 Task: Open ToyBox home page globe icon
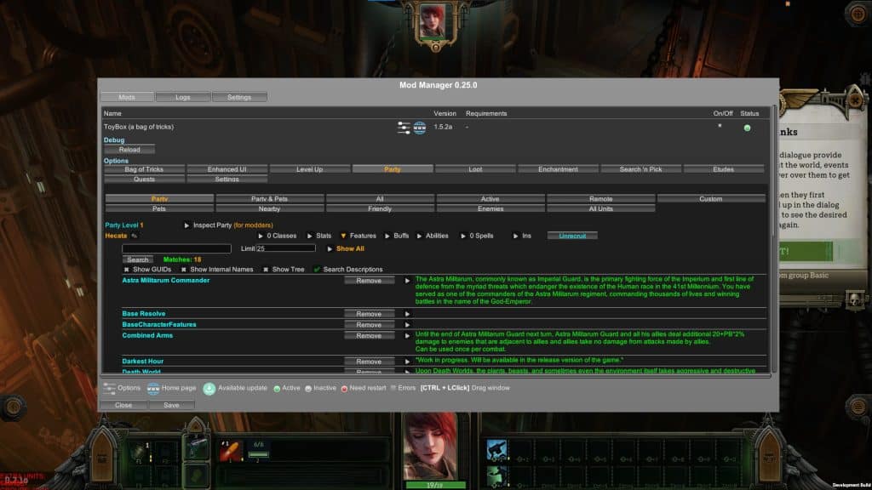[x=420, y=128]
